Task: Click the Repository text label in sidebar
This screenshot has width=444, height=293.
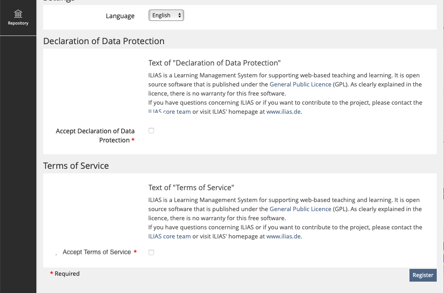Action: [x=18, y=23]
